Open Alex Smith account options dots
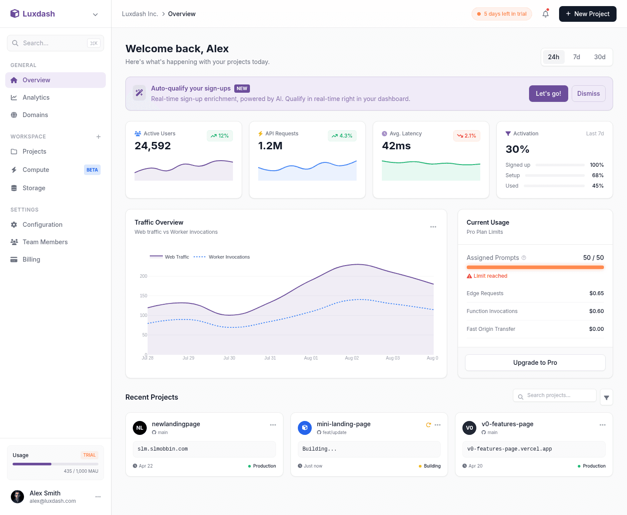The height and width of the screenshot is (515, 627). coord(98,497)
